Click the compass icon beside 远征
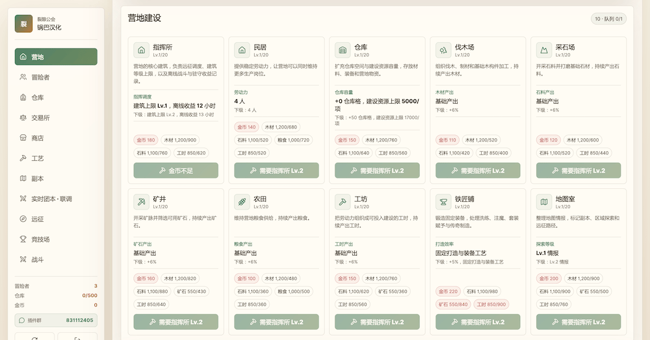This screenshot has height=340, width=650. tap(23, 219)
